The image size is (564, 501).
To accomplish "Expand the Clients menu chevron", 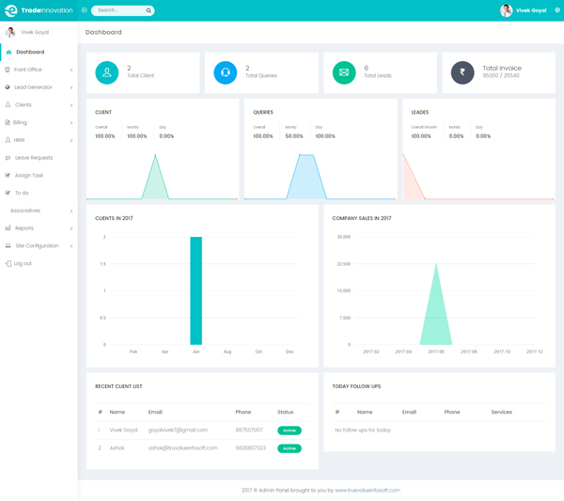I will 71,105.
